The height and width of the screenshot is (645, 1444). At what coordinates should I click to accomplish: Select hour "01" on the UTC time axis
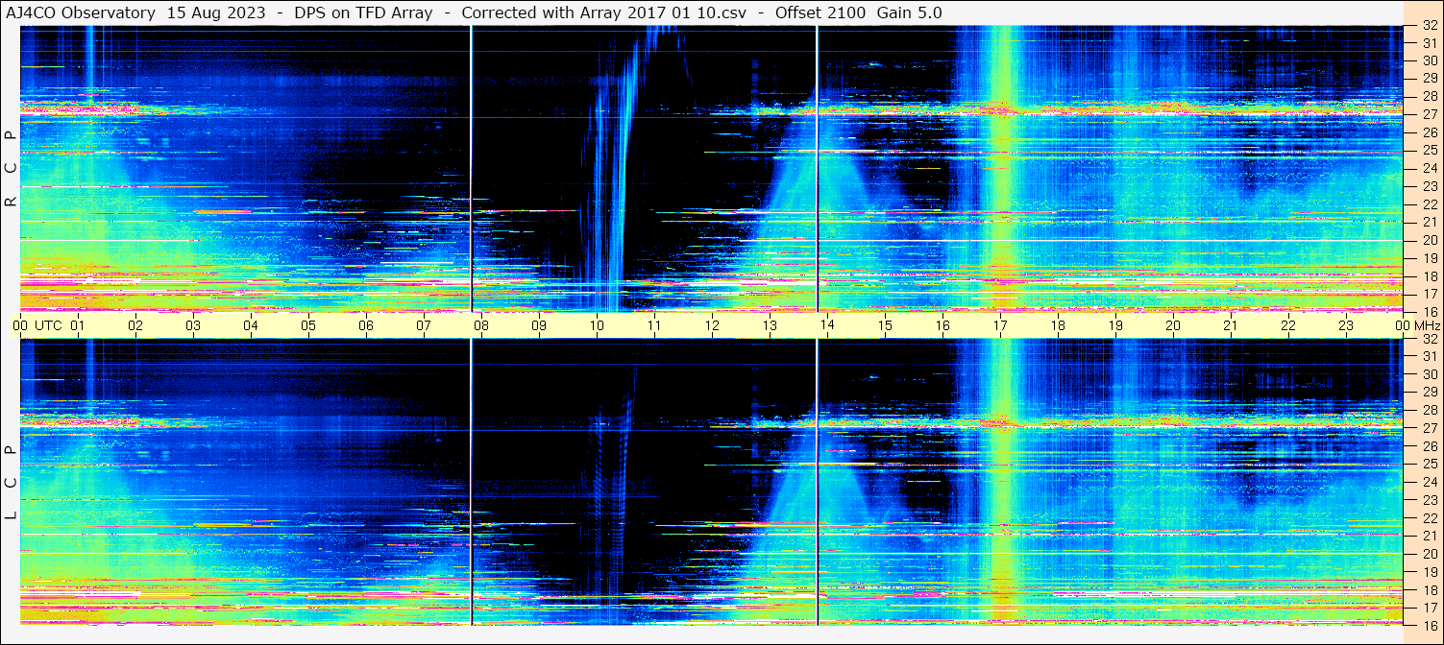pyautogui.click(x=78, y=325)
